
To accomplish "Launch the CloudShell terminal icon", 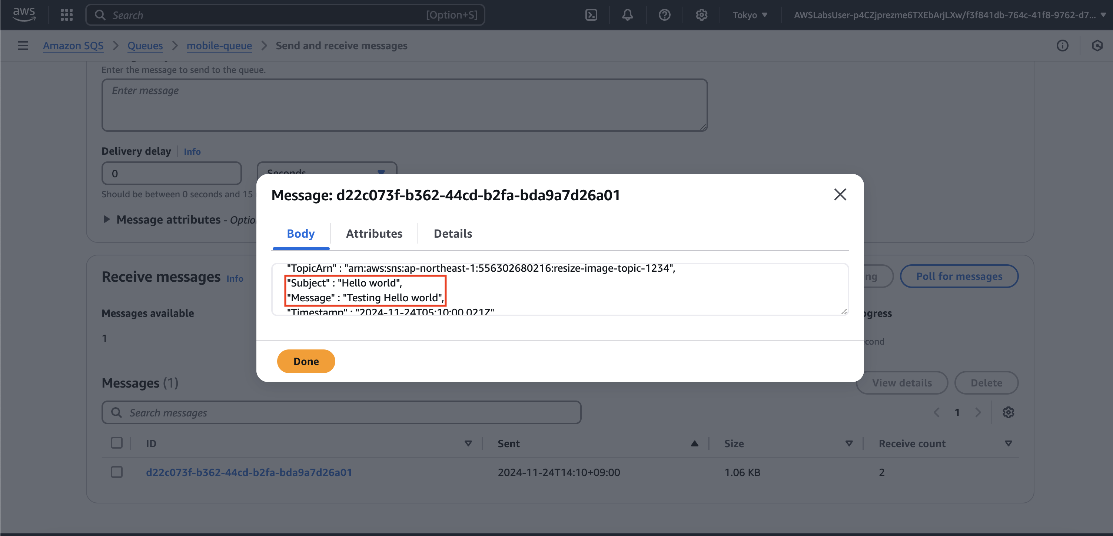I will click(591, 15).
